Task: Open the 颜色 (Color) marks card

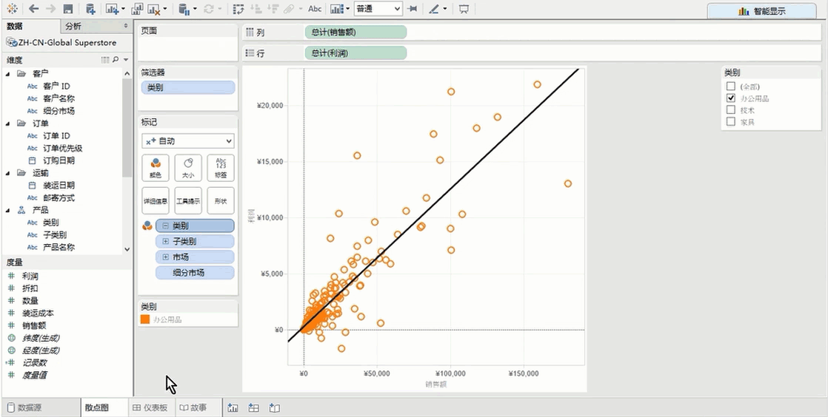Action: pyautogui.click(x=155, y=168)
